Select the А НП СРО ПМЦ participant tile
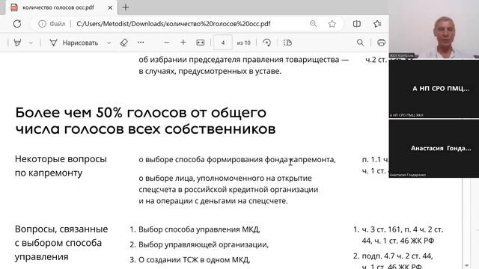The height and width of the screenshot is (269, 479). point(434,88)
